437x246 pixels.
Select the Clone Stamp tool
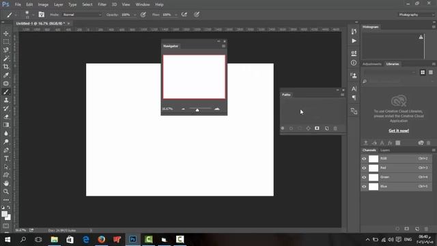[x=6, y=100]
